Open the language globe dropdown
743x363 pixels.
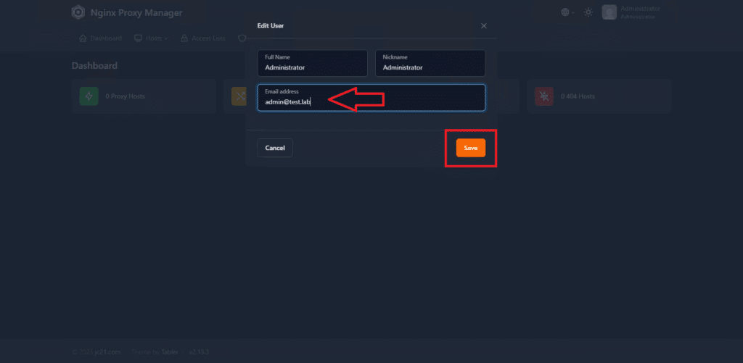[x=567, y=12]
